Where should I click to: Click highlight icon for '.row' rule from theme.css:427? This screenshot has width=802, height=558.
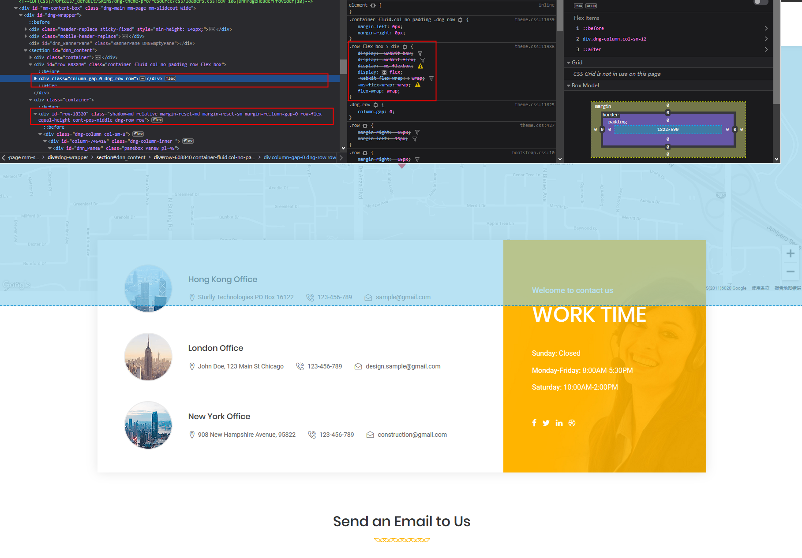(365, 126)
